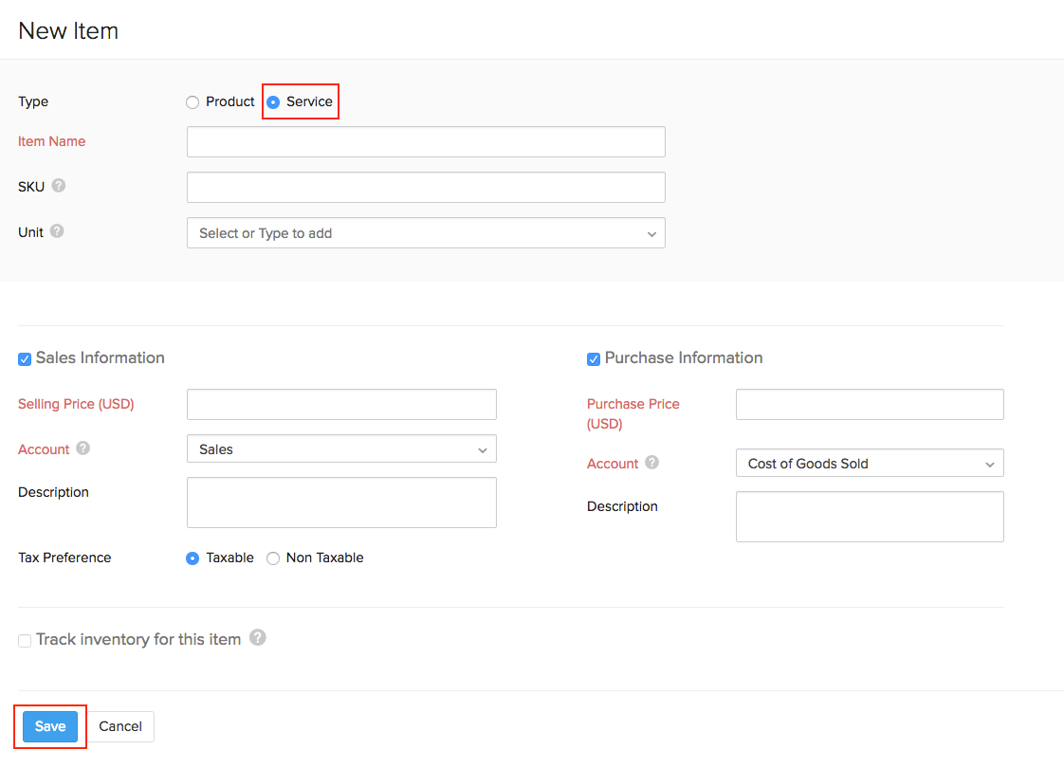Screen dimensions: 1064x768
Task: Click the Save button
Action: coord(50,726)
